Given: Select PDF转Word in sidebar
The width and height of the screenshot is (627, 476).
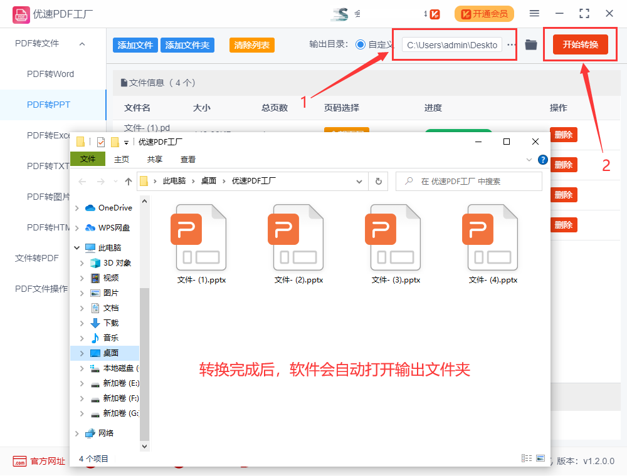Looking at the screenshot, I should pos(50,74).
